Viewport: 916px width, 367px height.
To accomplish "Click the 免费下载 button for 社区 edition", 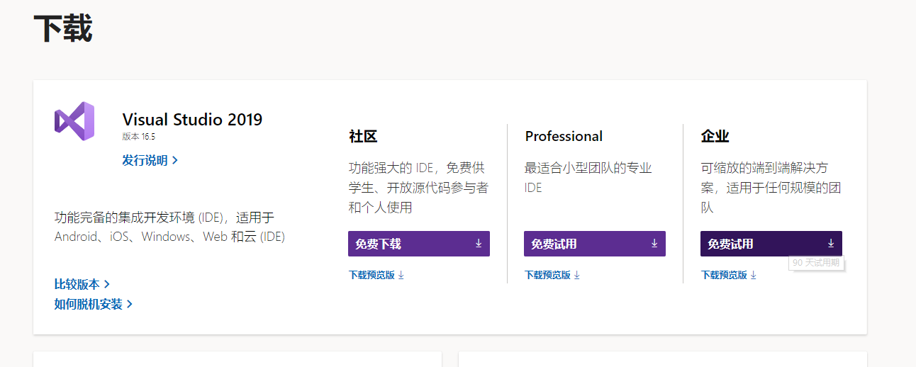I will [x=419, y=244].
